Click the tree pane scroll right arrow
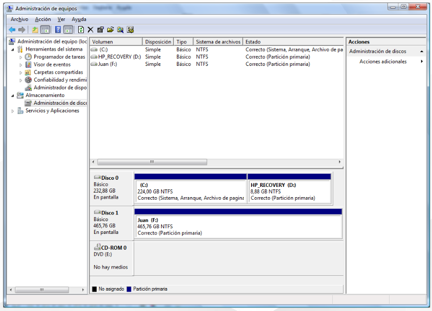Viewport: 432px width, 311px height. (83, 290)
